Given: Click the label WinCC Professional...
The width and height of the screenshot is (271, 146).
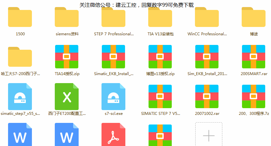Looking at the screenshot, I should click(207, 34).
